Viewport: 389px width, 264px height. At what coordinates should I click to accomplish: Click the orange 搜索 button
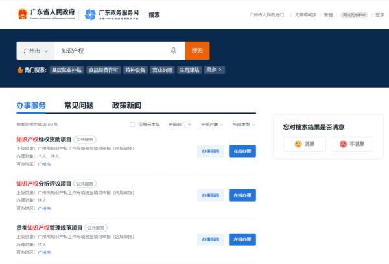[197, 51]
